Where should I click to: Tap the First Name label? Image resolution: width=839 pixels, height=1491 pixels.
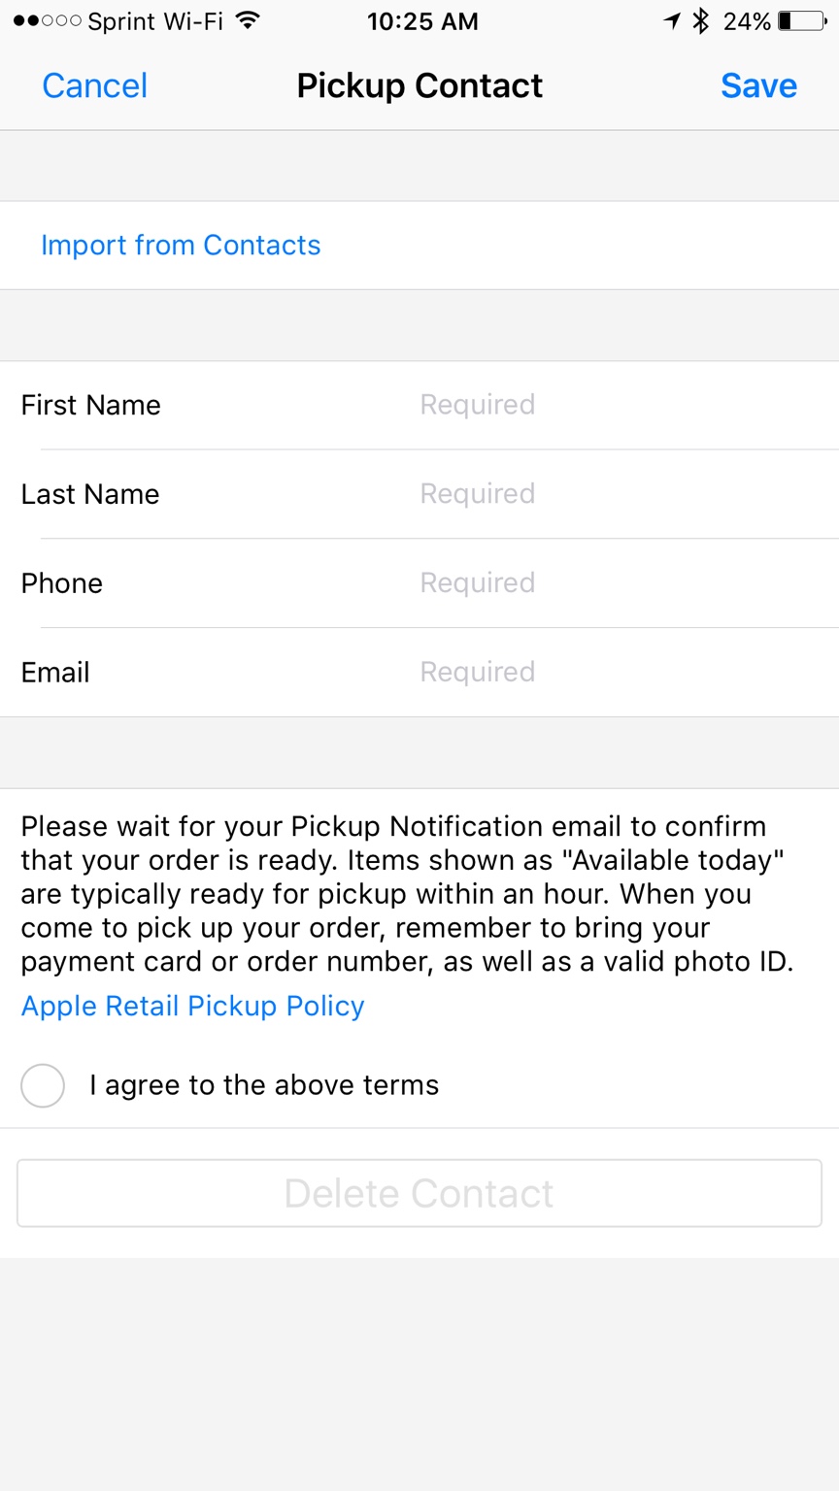pos(91,405)
